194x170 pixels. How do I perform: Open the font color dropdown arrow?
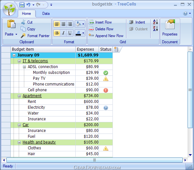coord(83,33)
